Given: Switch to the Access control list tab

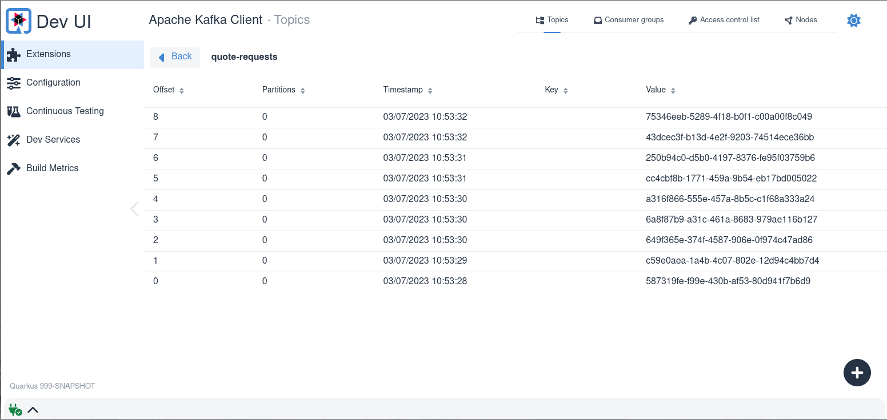Looking at the screenshot, I should (724, 20).
